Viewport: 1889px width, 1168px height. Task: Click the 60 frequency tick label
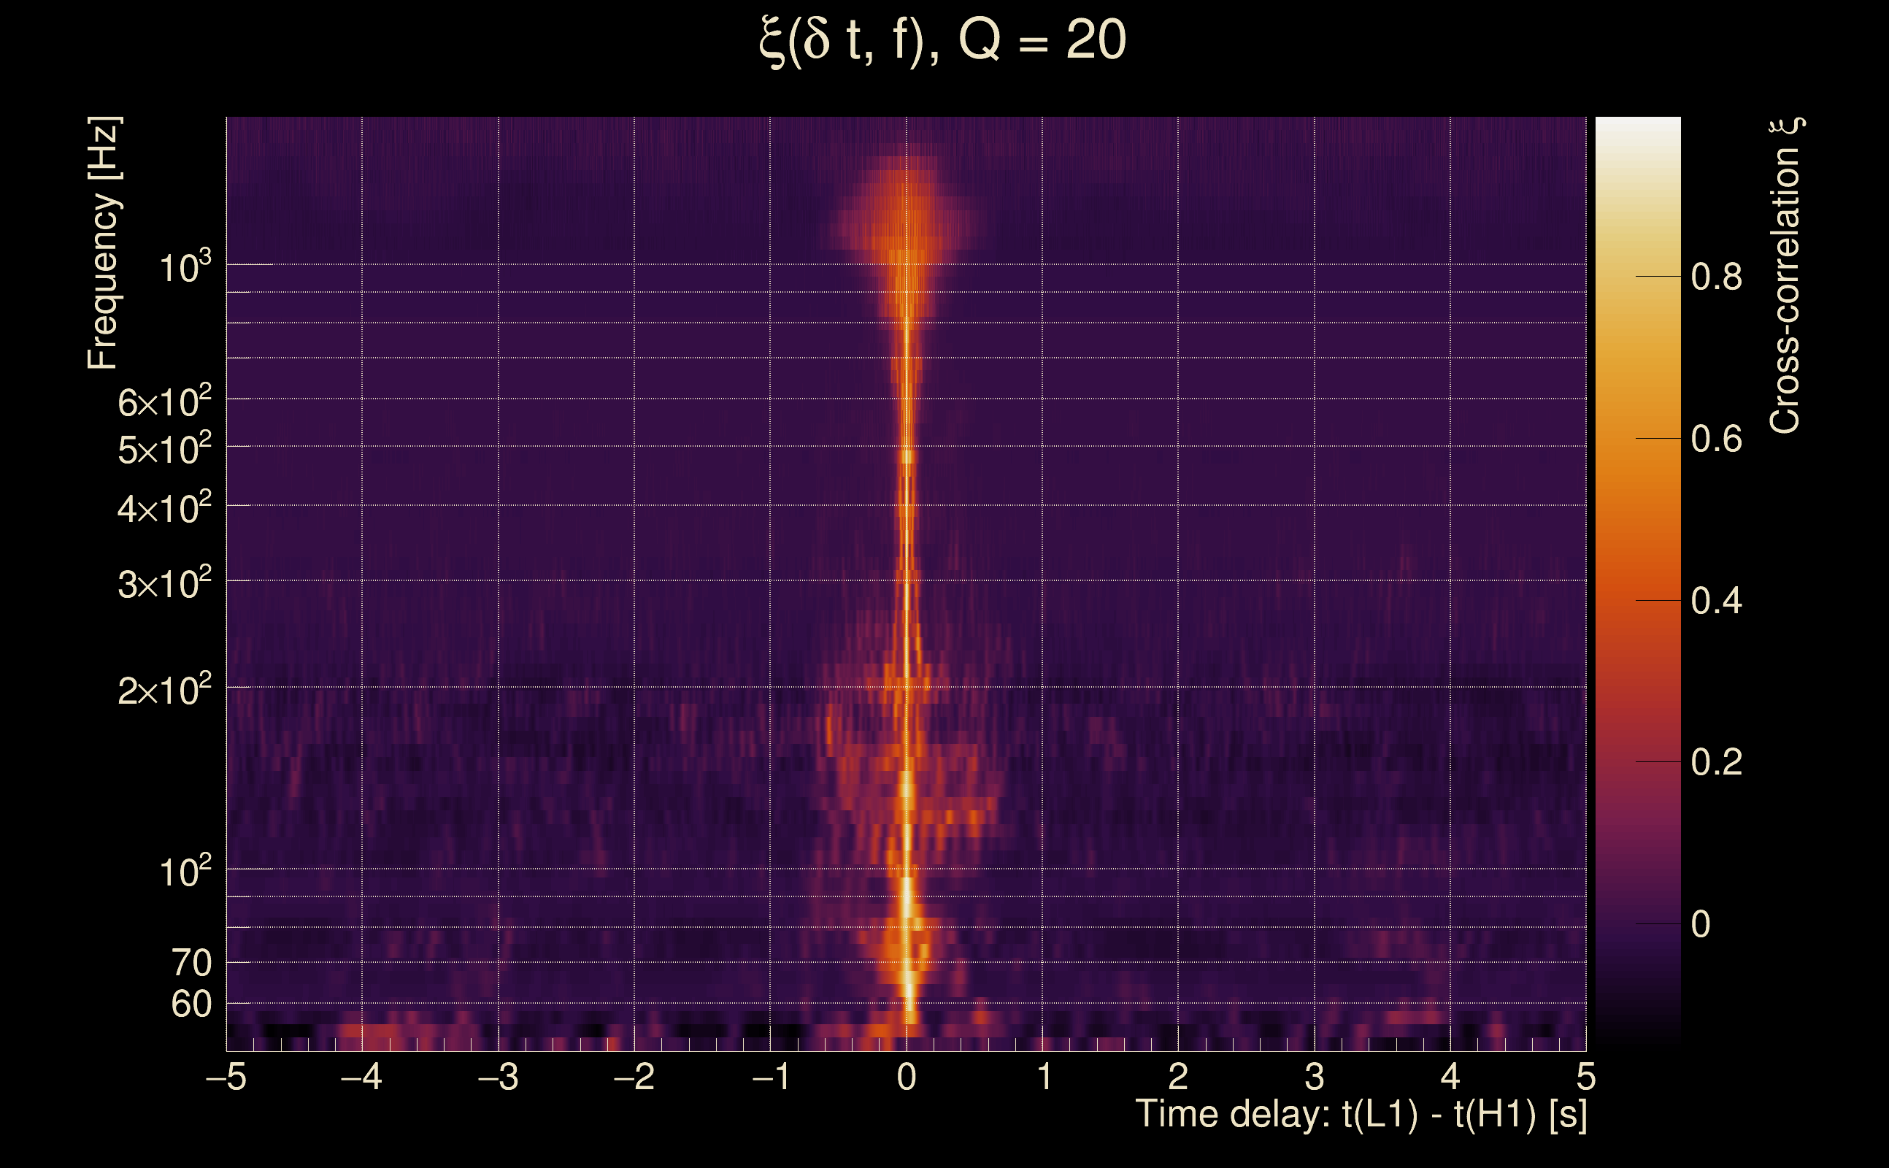pyautogui.click(x=191, y=1005)
